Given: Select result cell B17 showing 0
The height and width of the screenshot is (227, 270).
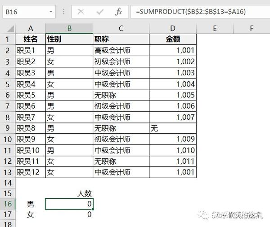Looking at the screenshot, I should tap(69, 214).
